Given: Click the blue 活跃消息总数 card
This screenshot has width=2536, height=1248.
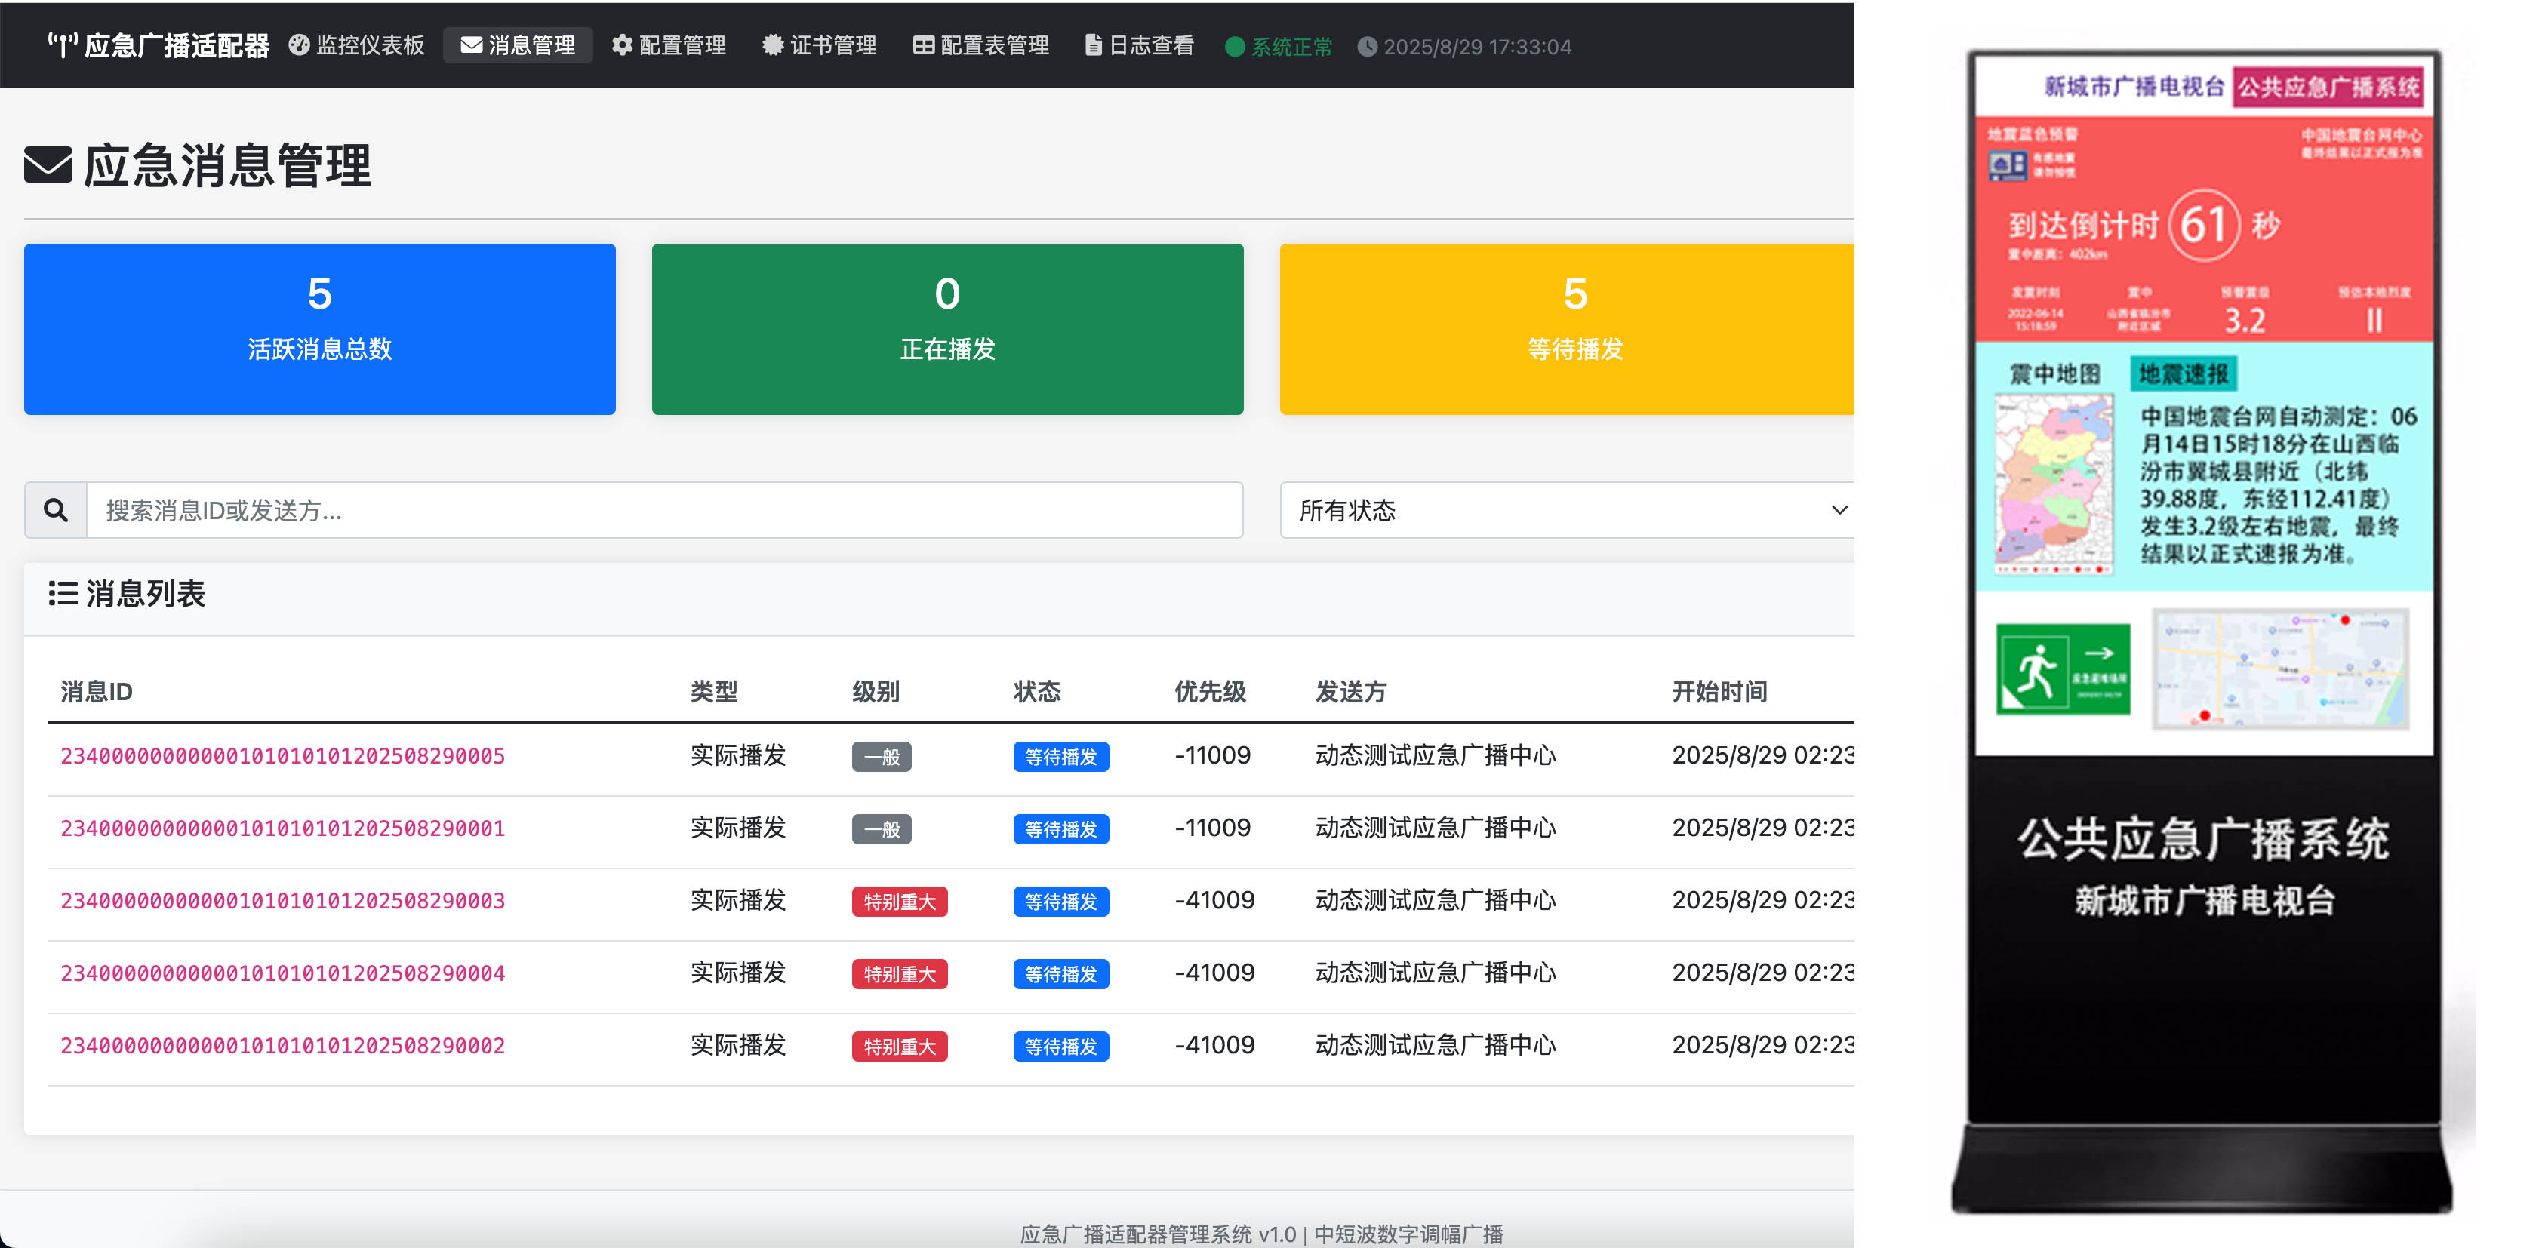Looking at the screenshot, I should tap(320, 329).
